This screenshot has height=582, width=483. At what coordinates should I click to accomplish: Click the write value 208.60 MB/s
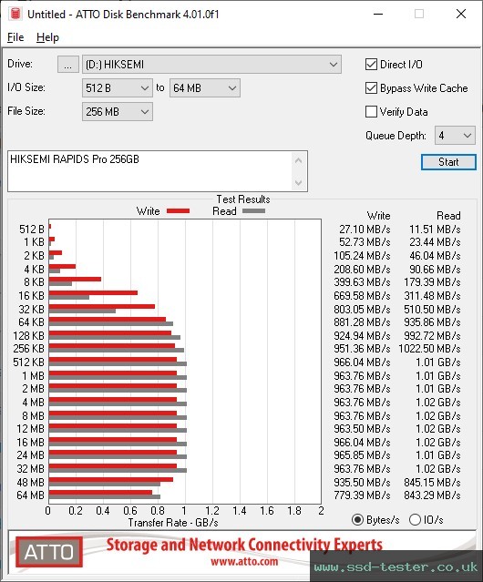[362, 269]
